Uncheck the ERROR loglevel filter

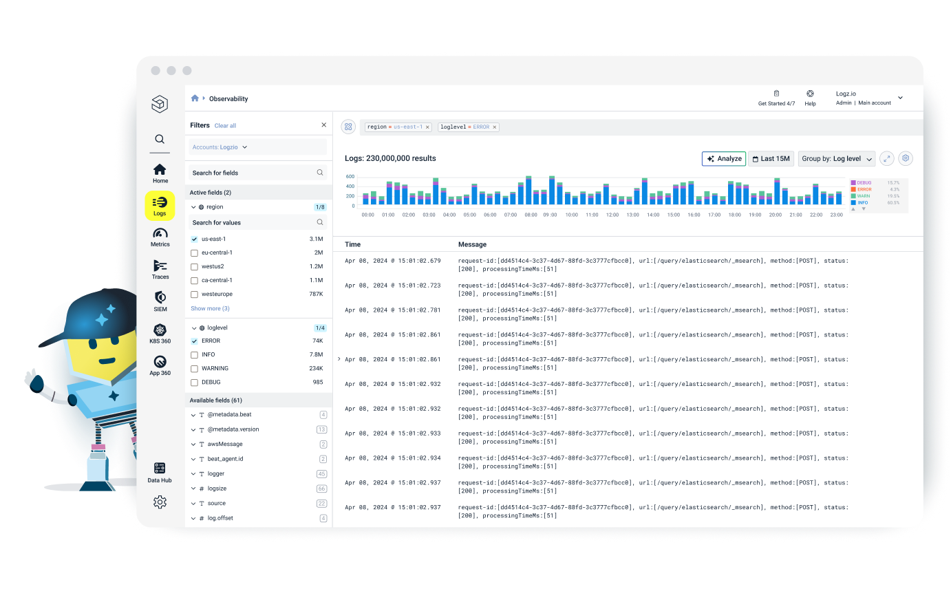point(195,341)
